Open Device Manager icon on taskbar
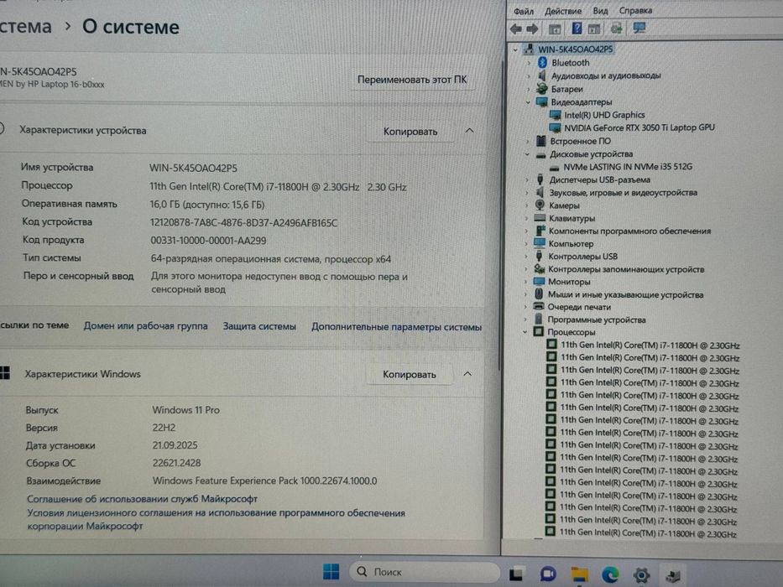Image resolution: width=783 pixels, height=587 pixels. (672, 575)
